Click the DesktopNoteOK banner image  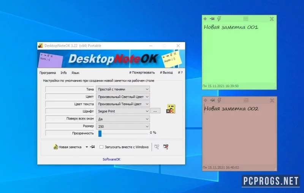click(x=111, y=59)
